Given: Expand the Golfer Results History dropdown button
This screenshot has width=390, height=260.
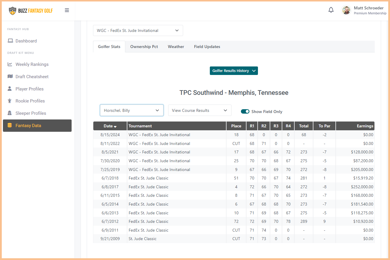Looking at the screenshot, I should pyautogui.click(x=234, y=71).
